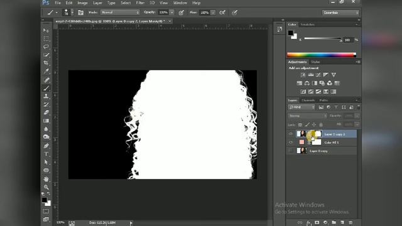The image size is (402, 226).
Task: Select the Pen tool
Action: pos(46,146)
